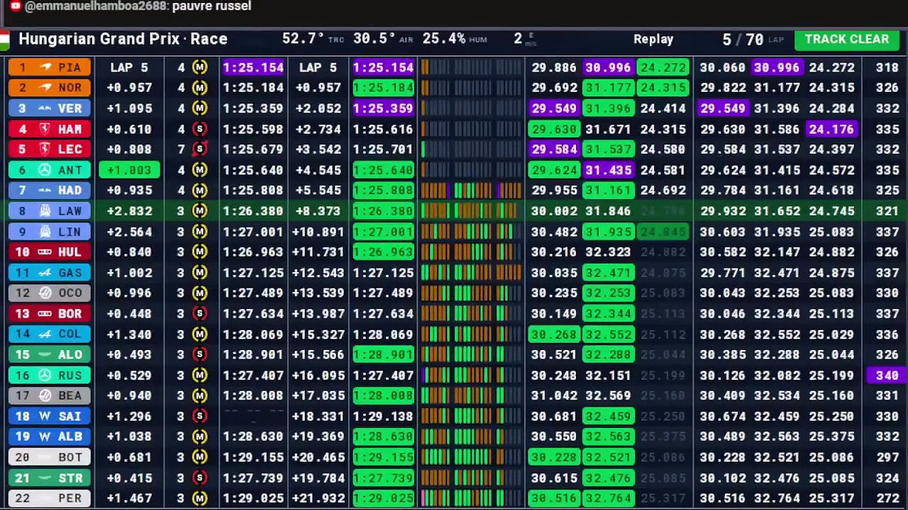Screen dimensions: 908x510
Task: Select the team logo next to HUL
Action: [45, 252]
